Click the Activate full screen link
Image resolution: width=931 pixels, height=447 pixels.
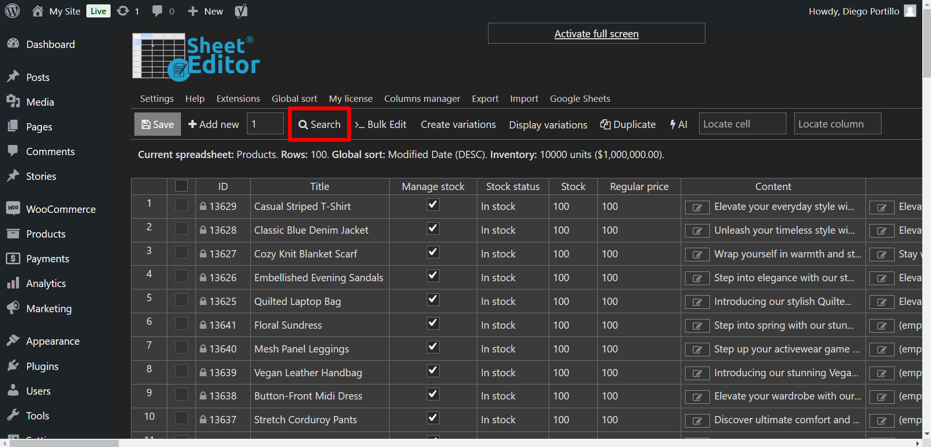[x=596, y=34]
